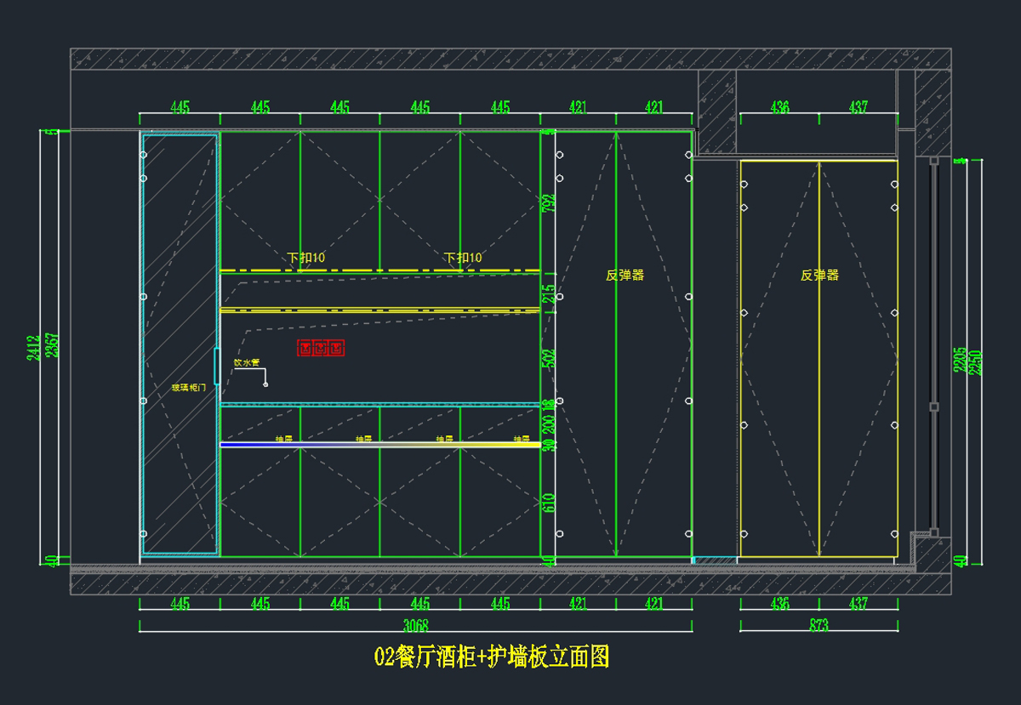The height and width of the screenshot is (705, 1021).
Task: Click the red socket symbols in the cabinet
Action: [320, 348]
